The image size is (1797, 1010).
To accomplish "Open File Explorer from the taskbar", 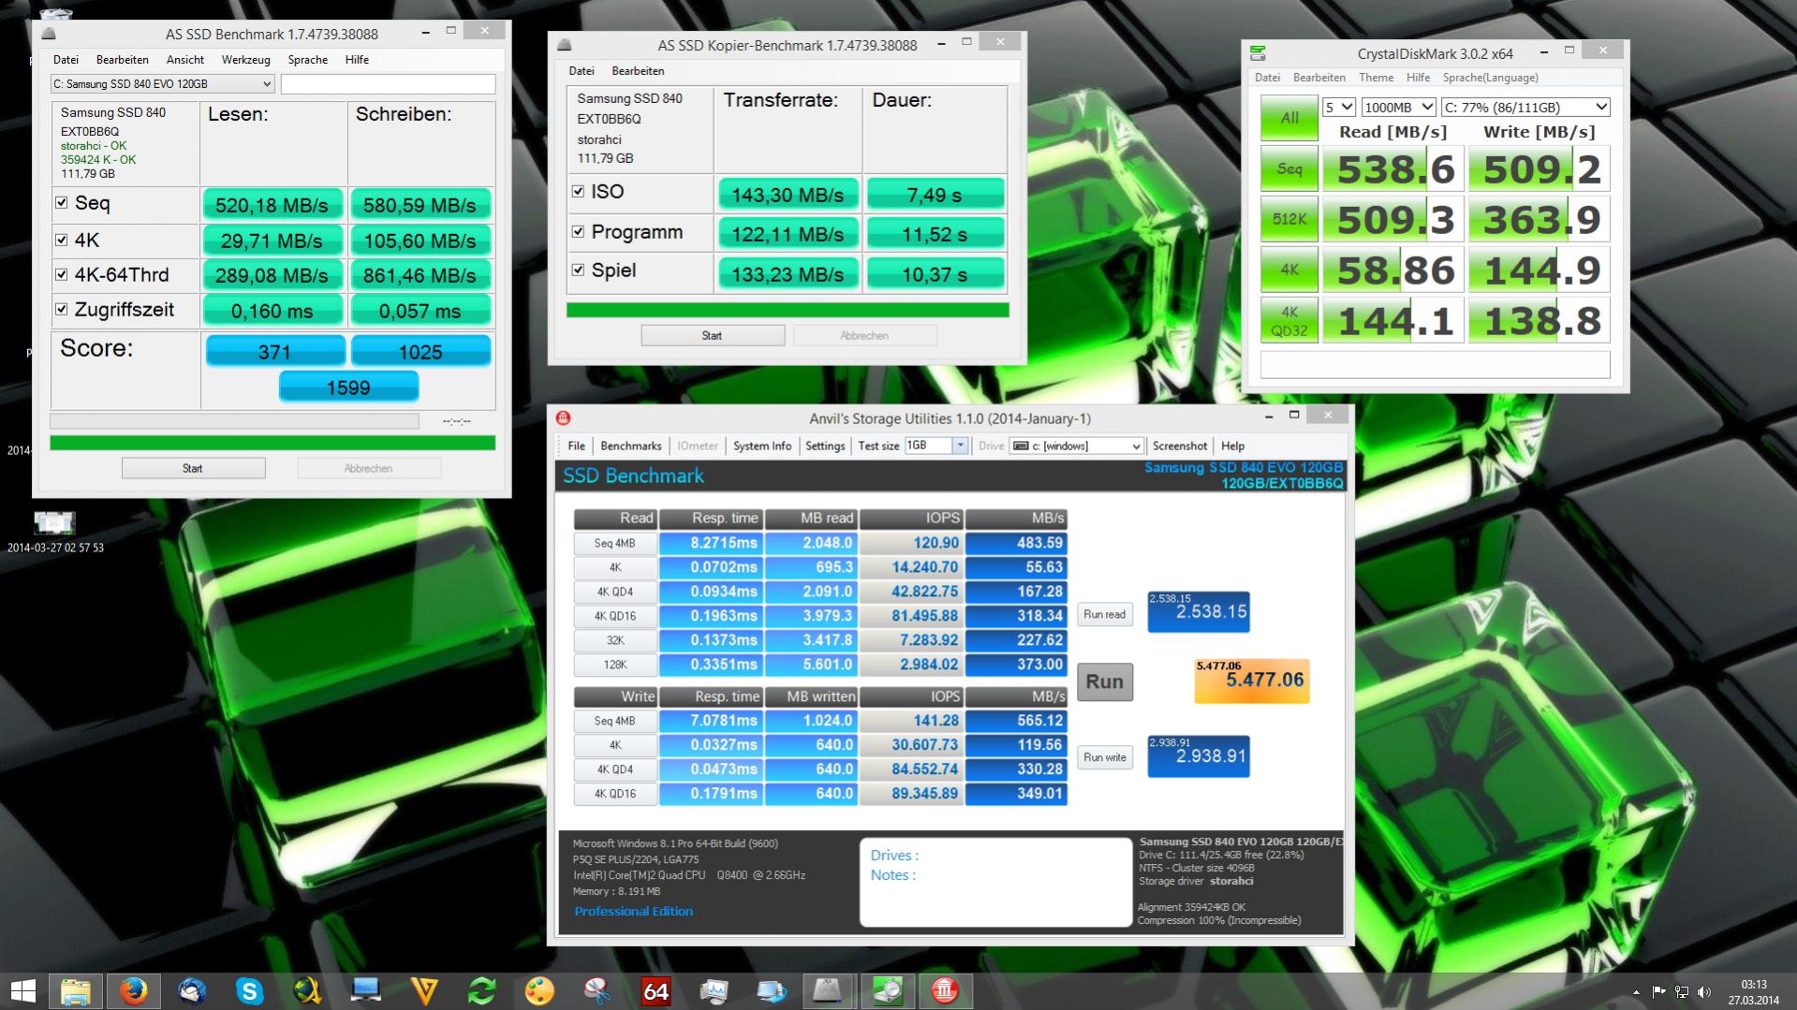I will pos(75,991).
